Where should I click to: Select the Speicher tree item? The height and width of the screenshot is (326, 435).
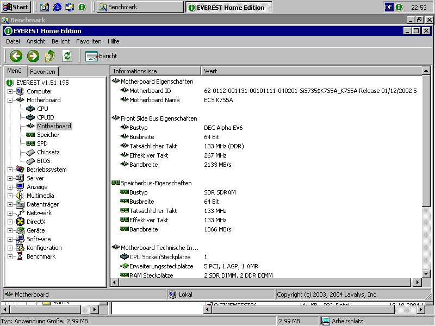tap(48, 135)
